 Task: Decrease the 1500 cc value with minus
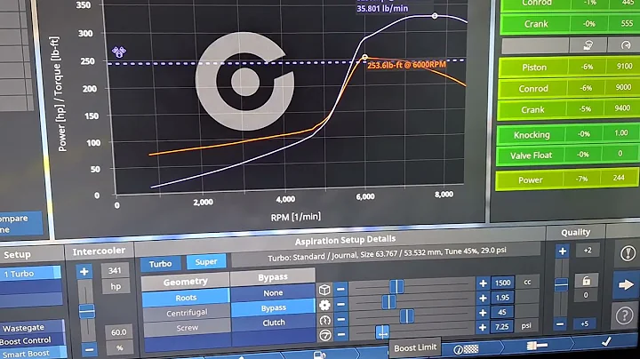pyautogui.click(x=340, y=289)
